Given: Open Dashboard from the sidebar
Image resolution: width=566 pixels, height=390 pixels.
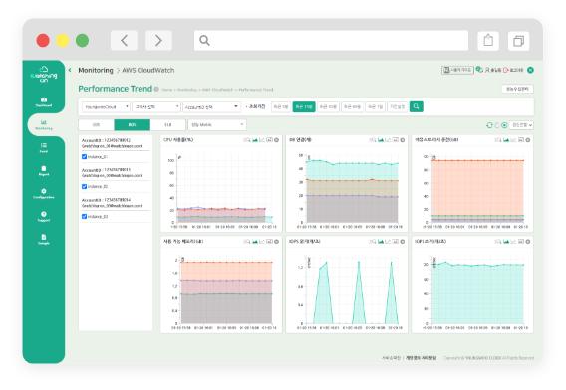Looking at the screenshot, I should (x=44, y=102).
